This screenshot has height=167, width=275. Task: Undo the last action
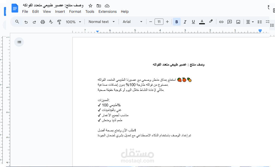(x=26, y=22)
